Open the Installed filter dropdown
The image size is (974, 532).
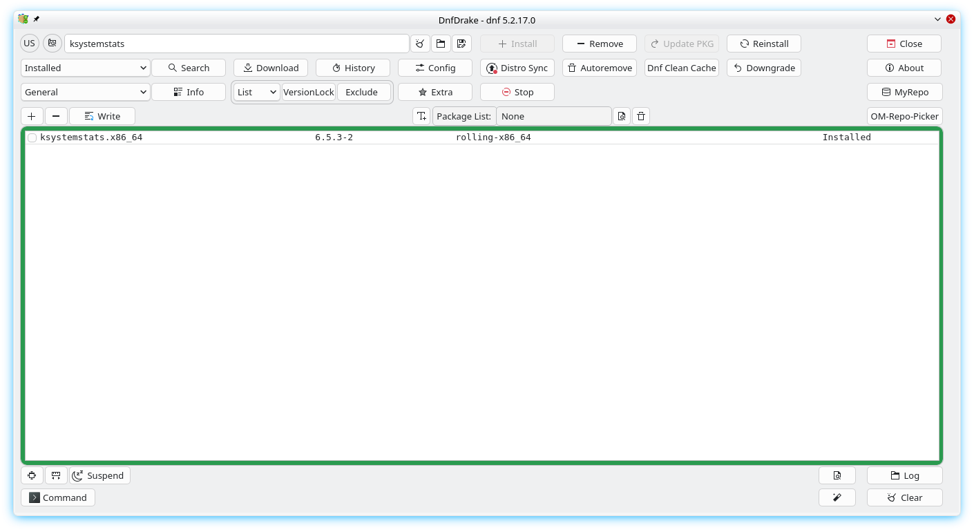tap(86, 68)
